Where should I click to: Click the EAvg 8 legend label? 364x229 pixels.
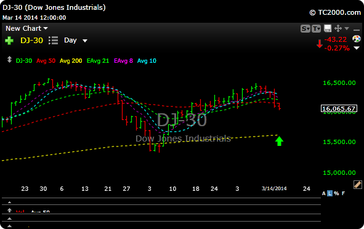123,61
